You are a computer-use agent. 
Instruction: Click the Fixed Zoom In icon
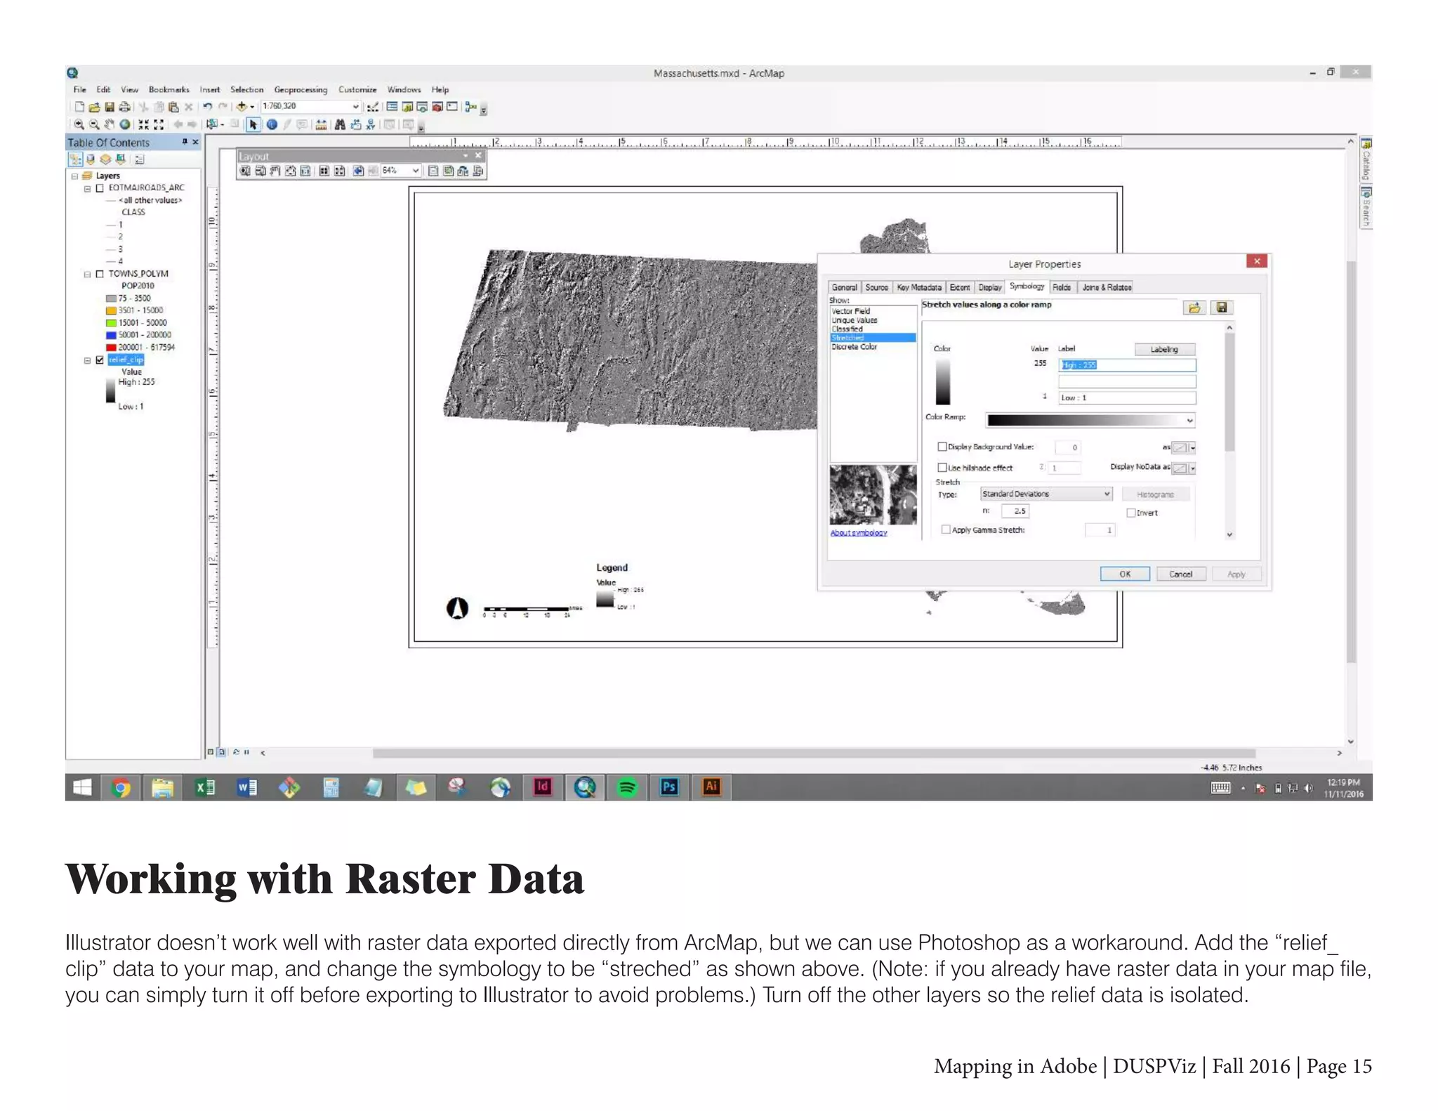[x=143, y=124]
